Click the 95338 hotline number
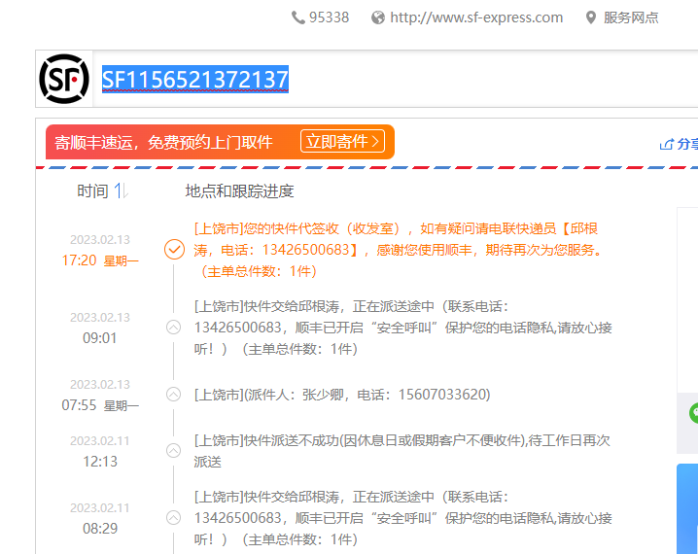 pos(329,17)
